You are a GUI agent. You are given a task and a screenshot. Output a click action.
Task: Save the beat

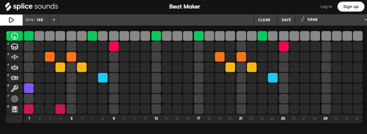pos(286,20)
